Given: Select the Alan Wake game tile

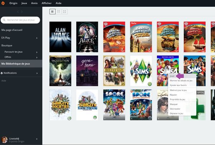Looking at the screenshot, I should coord(60,37).
